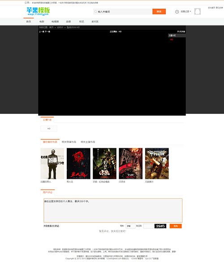Select the 首页 navigation tab
The height and width of the screenshot is (262, 224).
pos(29,22)
